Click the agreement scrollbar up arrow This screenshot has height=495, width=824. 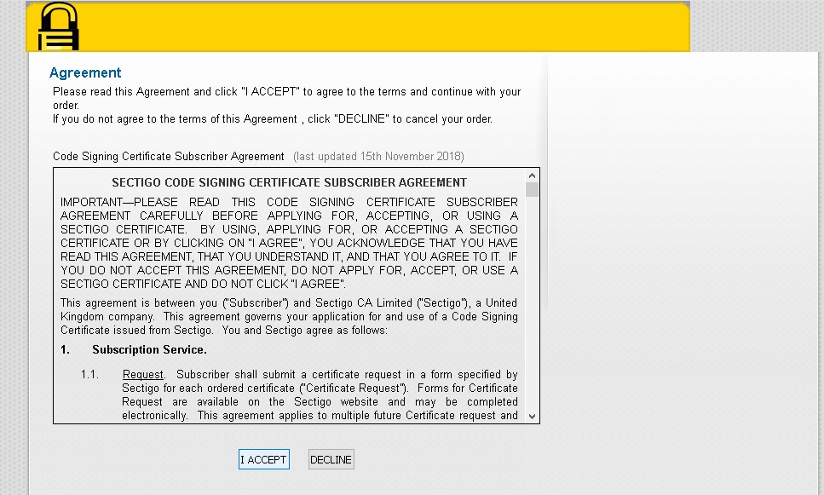click(532, 176)
